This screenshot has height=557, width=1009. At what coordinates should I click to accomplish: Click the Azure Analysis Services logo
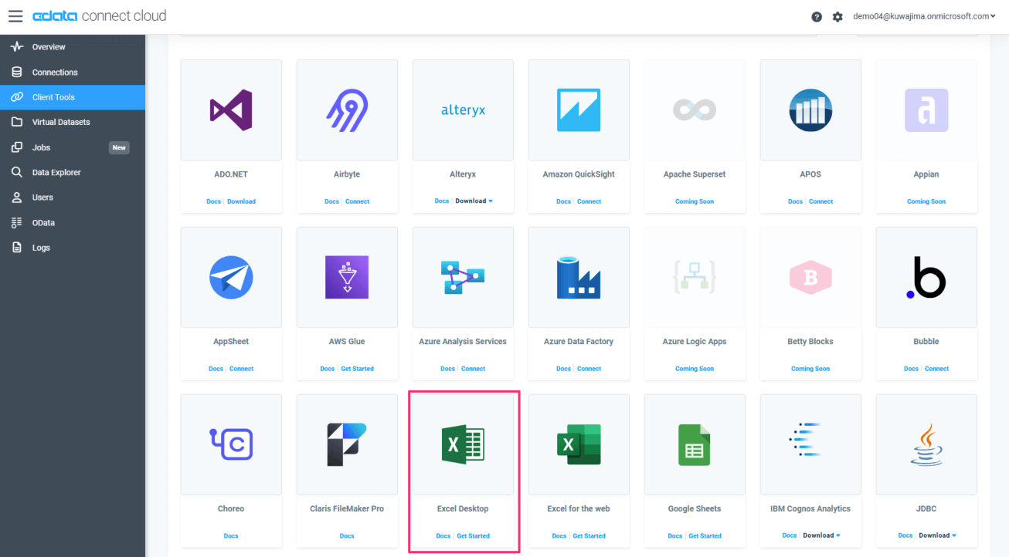pyautogui.click(x=463, y=278)
